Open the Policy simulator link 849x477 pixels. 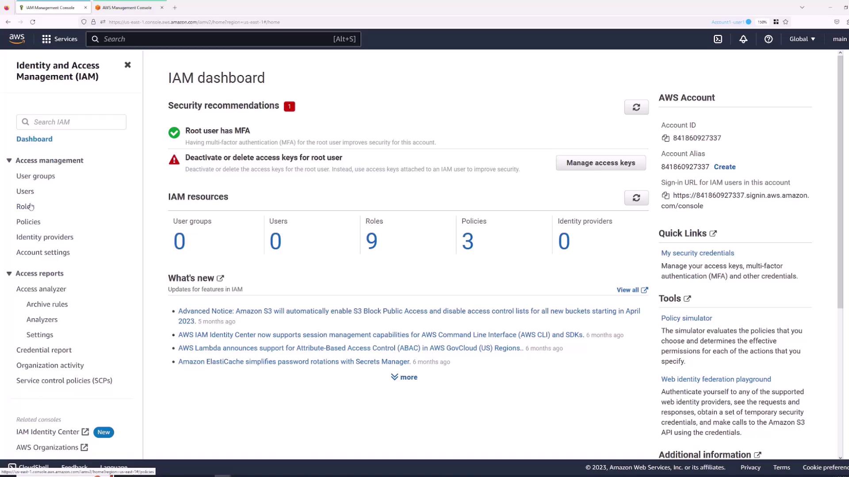click(686, 318)
